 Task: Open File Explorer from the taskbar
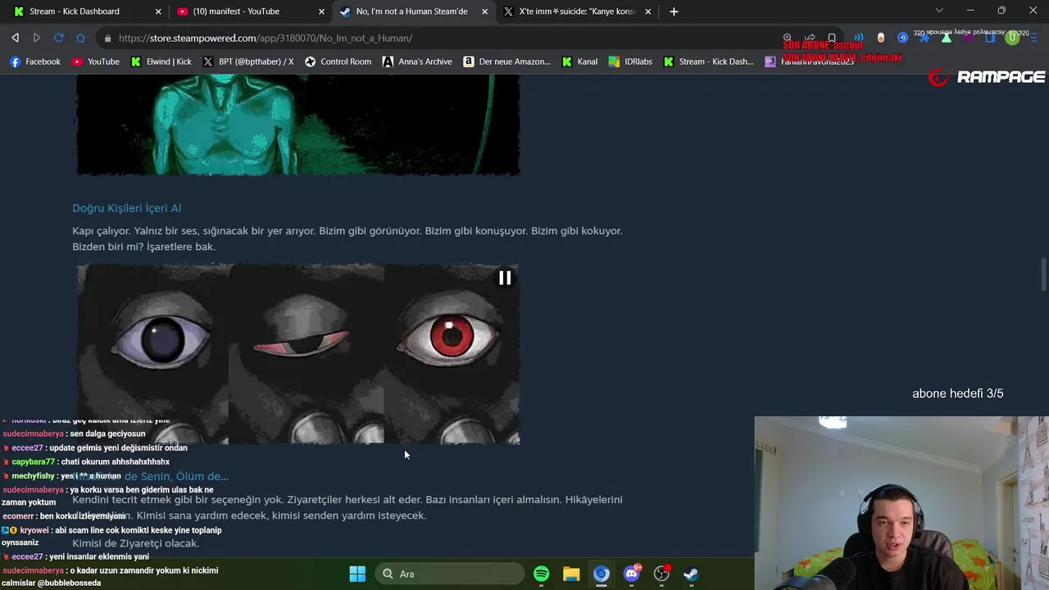click(x=571, y=574)
